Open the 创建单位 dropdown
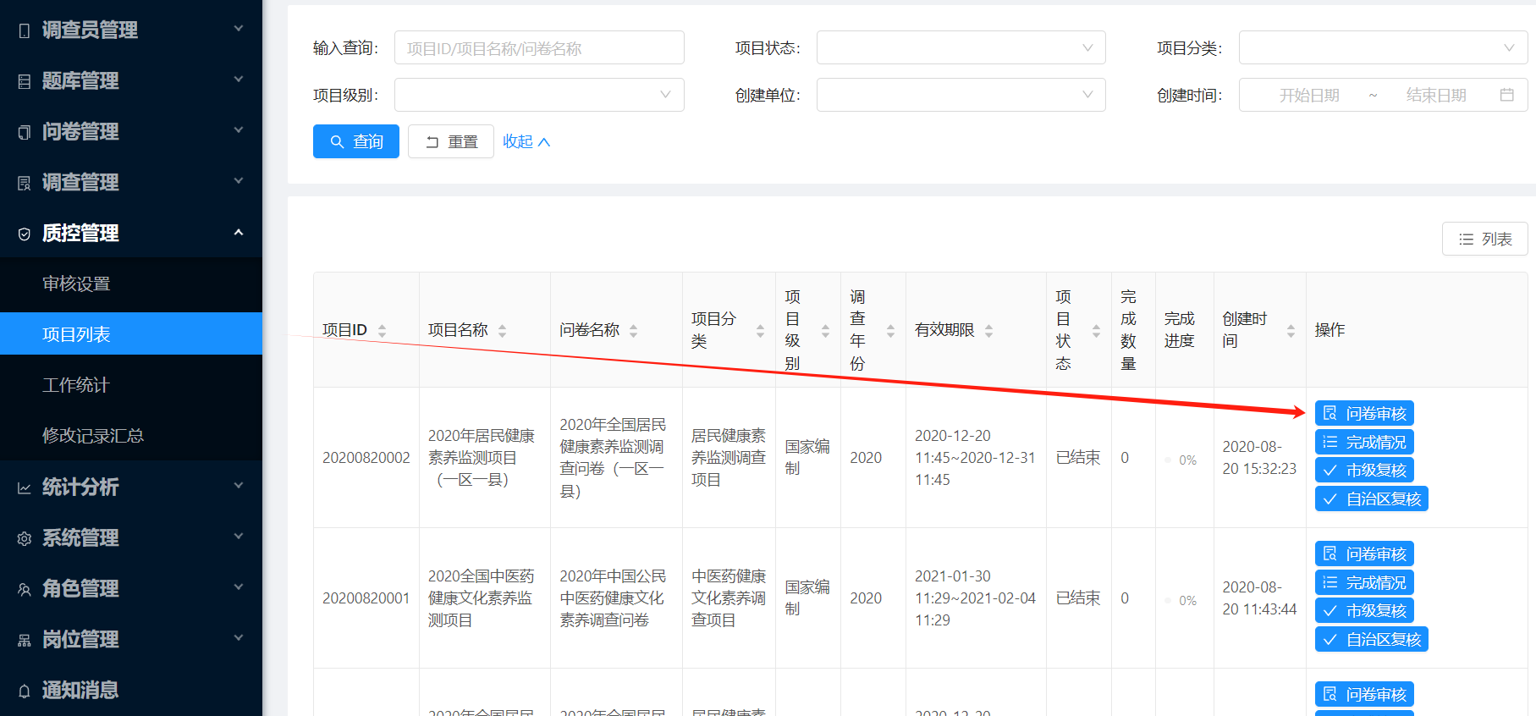The image size is (1536, 716). pyautogui.click(x=961, y=95)
